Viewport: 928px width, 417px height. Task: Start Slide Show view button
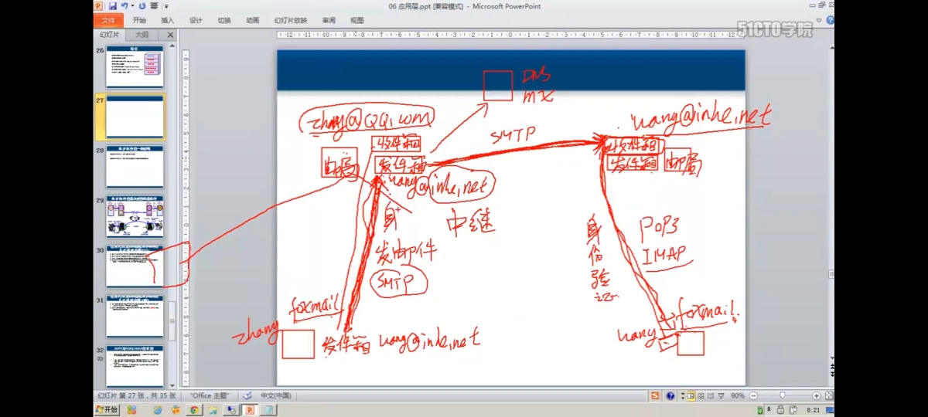click(721, 395)
